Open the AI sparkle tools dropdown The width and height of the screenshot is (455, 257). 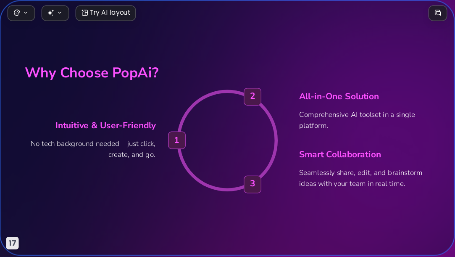55,13
